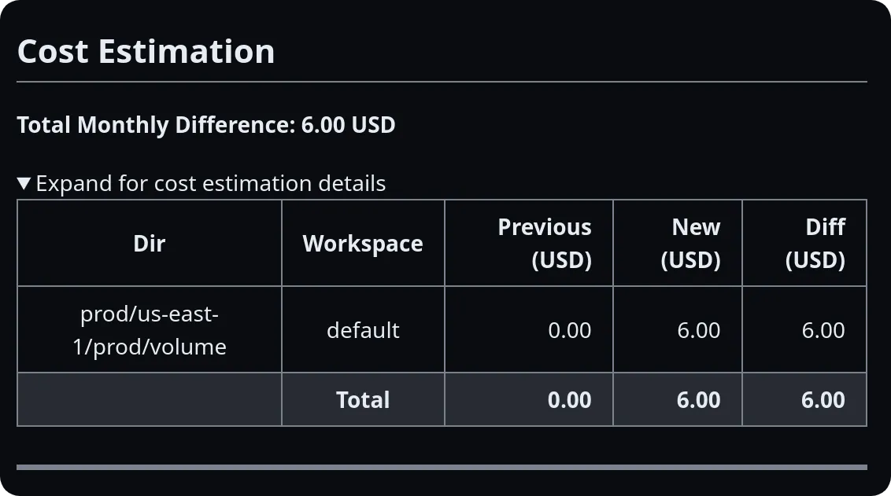
Task: Select the Cost Estimation heading
Action: click(146, 51)
